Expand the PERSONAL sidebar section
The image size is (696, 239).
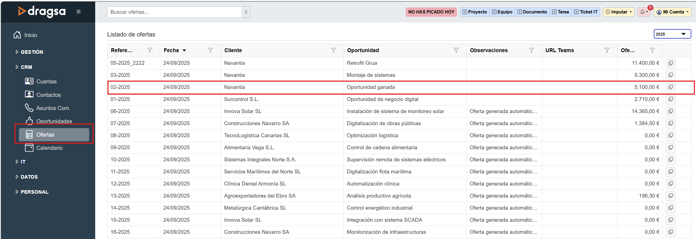coord(34,192)
